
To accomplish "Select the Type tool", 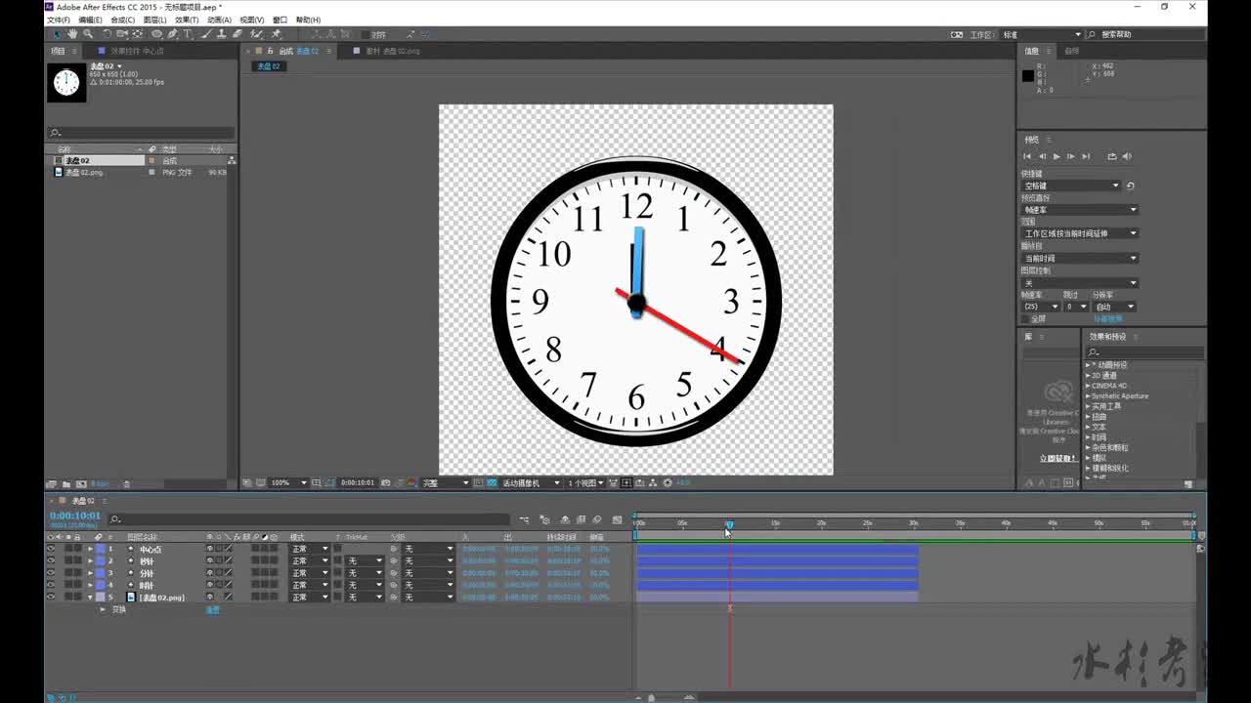I will point(188,34).
